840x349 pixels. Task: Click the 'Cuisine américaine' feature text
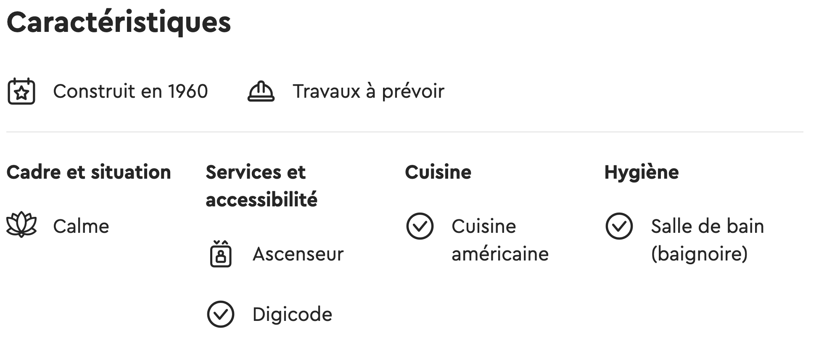(x=500, y=240)
